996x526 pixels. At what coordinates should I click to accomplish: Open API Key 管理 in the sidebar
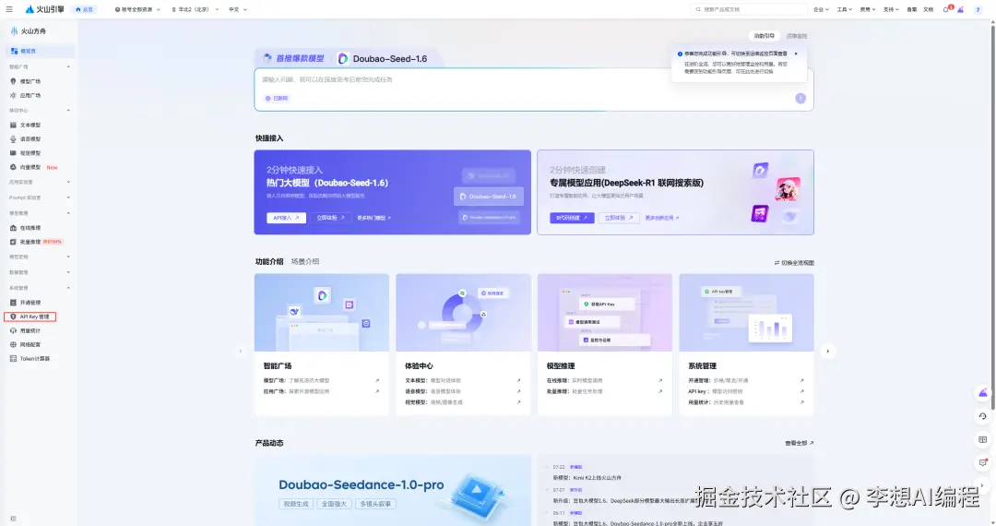pyautogui.click(x=30, y=317)
